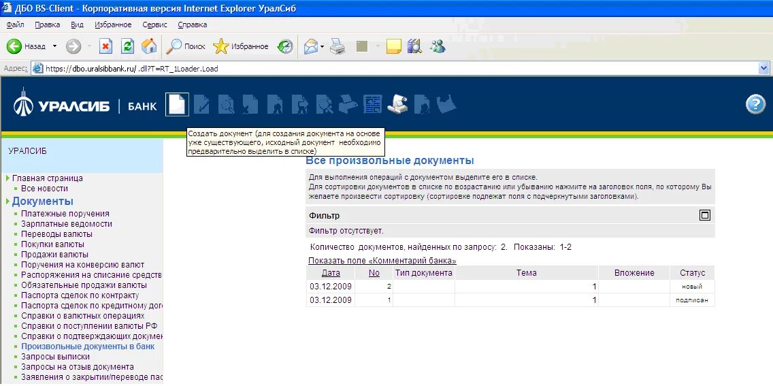The width and height of the screenshot is (773, 386).
Task: Click the view document magnifier icon
Action: click(227, 104)
